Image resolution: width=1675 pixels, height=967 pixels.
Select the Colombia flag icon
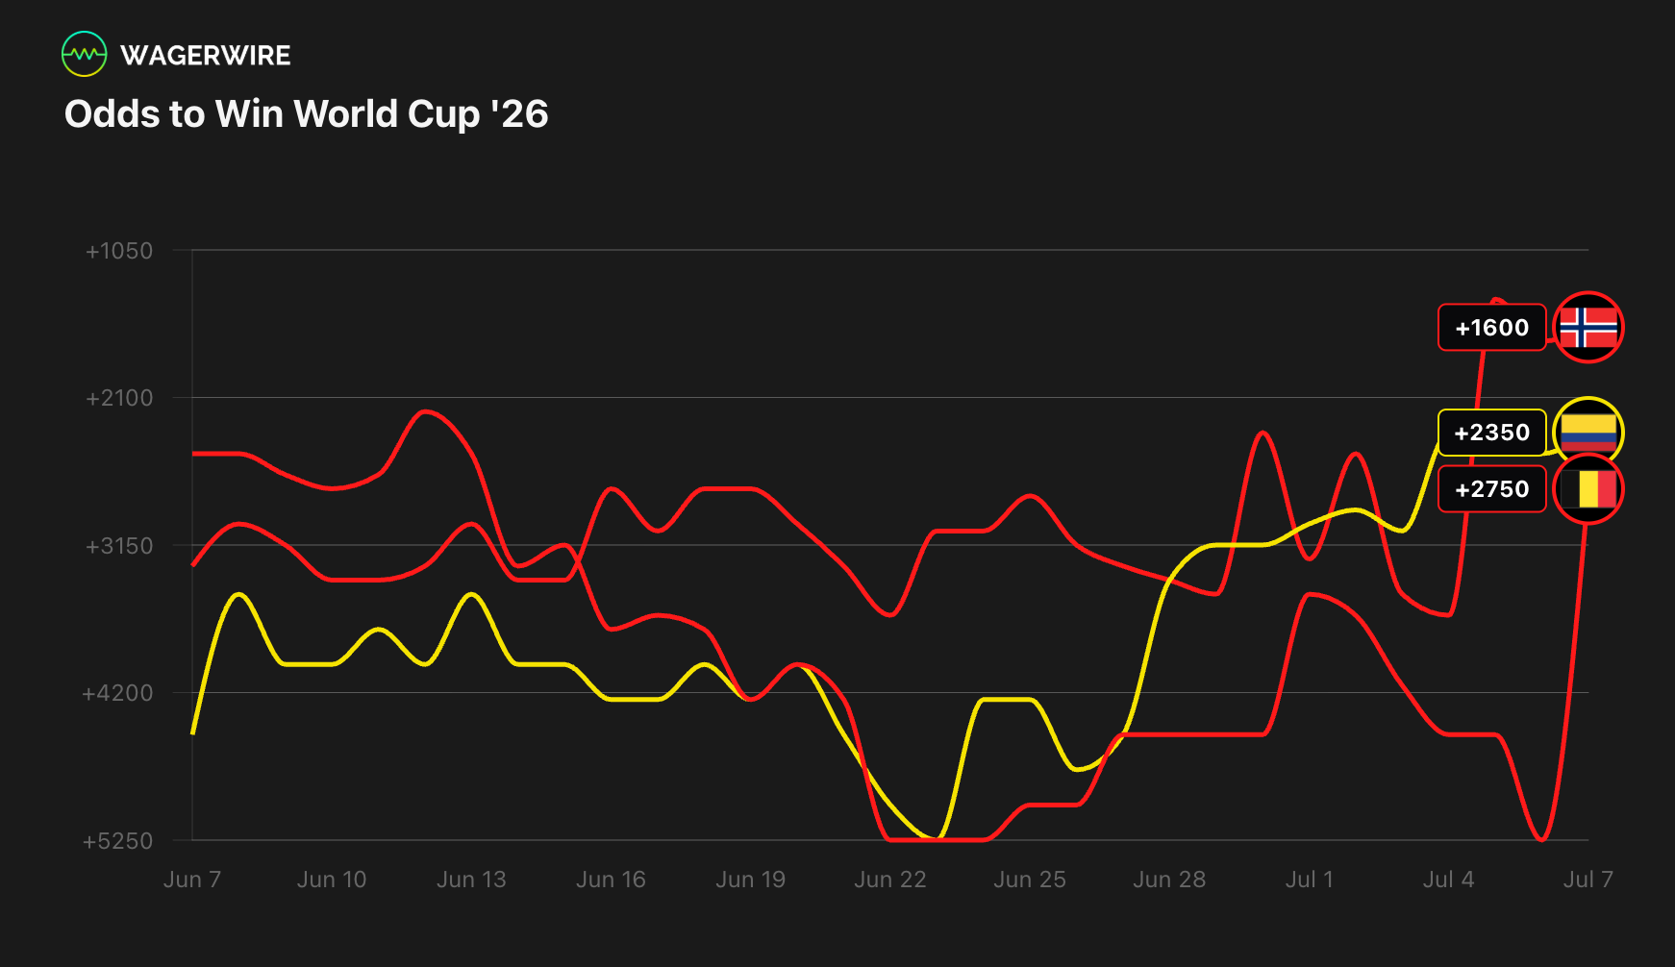[1588, 433]
